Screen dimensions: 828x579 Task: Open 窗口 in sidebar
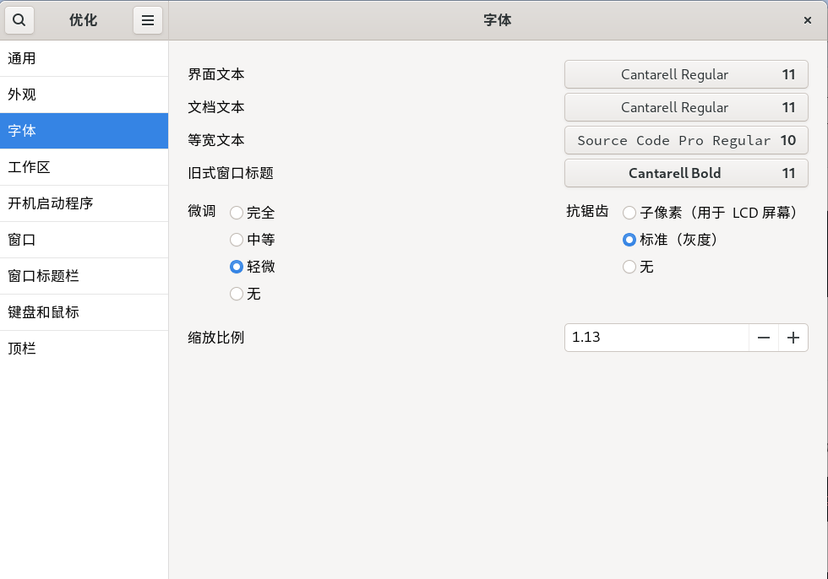pos(84,240)
